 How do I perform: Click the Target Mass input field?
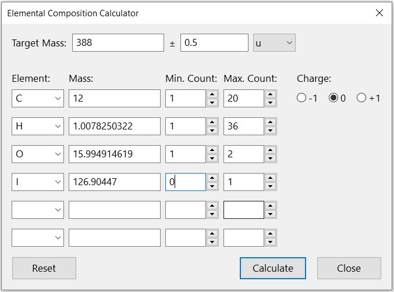click(x=118, y=43)
